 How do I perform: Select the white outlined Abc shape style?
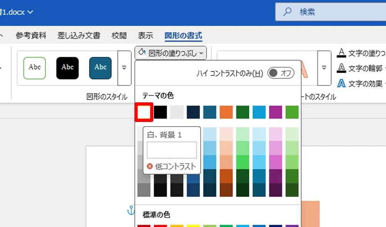tap(34, 68)
